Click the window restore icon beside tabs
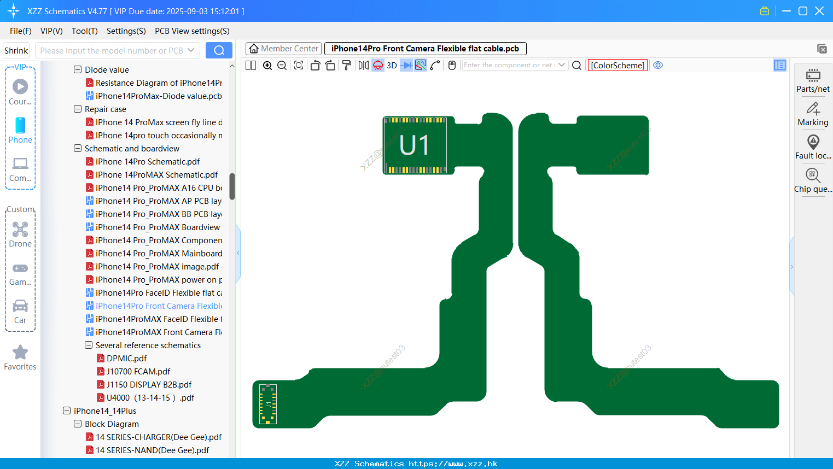833x469 pixels. point(822,49)
